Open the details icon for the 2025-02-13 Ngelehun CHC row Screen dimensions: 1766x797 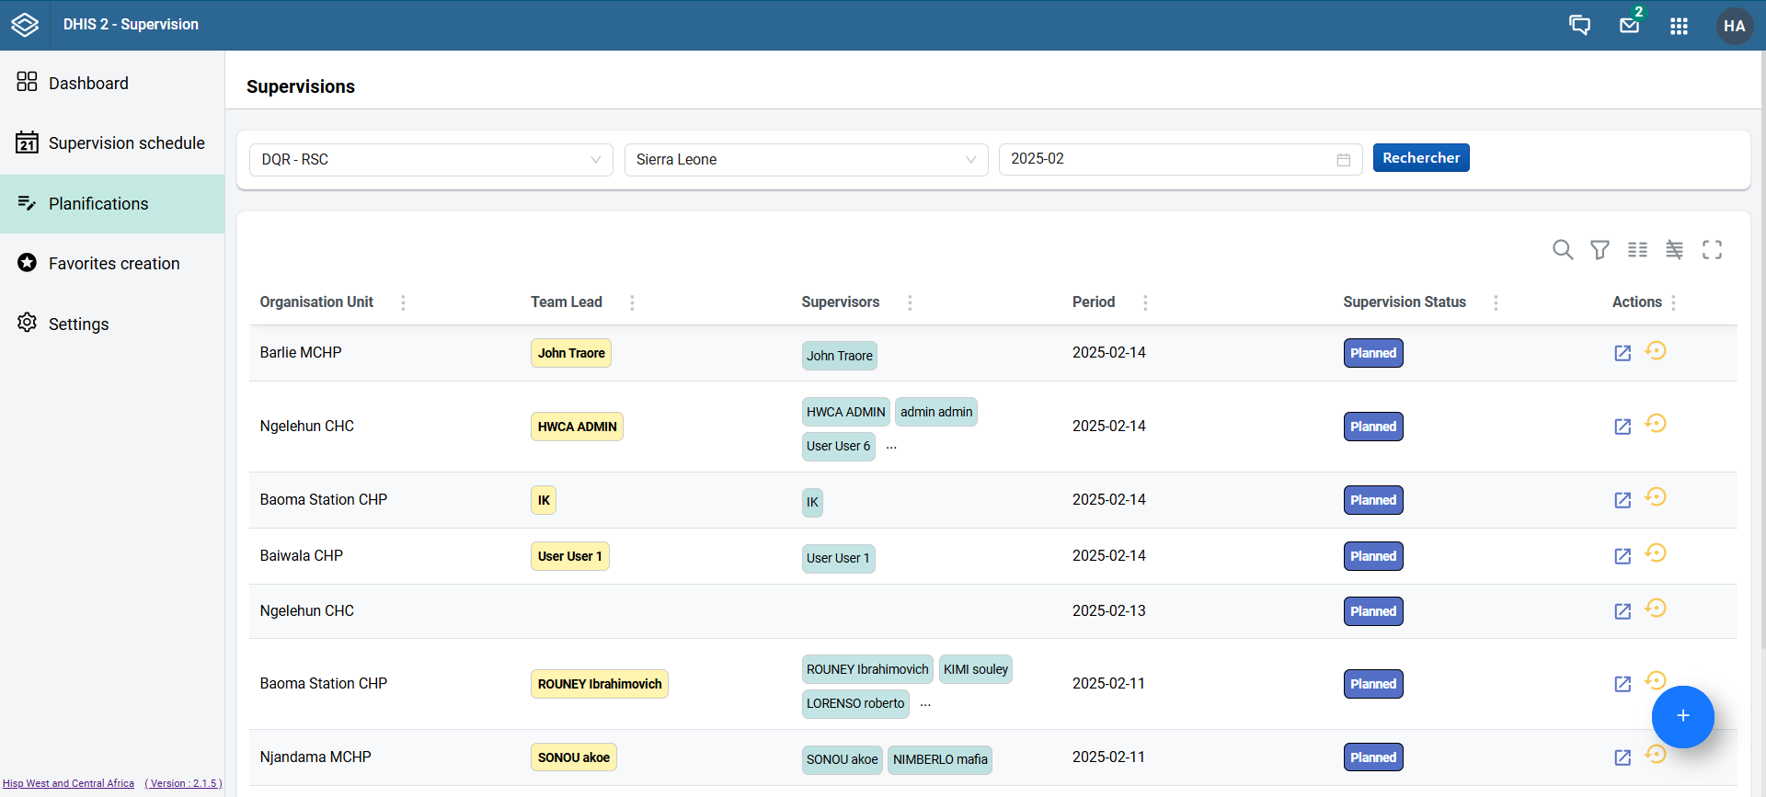tap(1623, 611)
